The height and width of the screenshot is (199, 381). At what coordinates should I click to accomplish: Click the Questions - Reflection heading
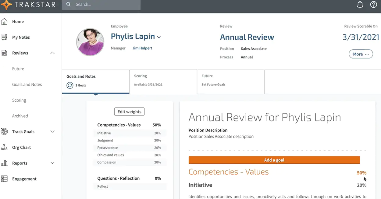[x=118, y=178]
